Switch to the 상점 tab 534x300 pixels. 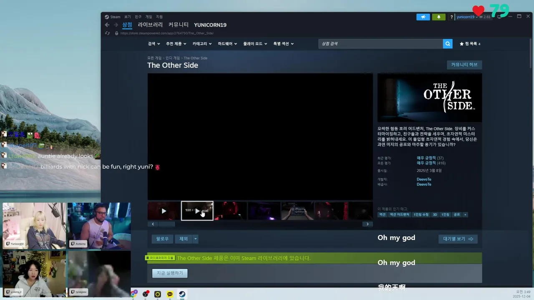click(x=127, y=25)
